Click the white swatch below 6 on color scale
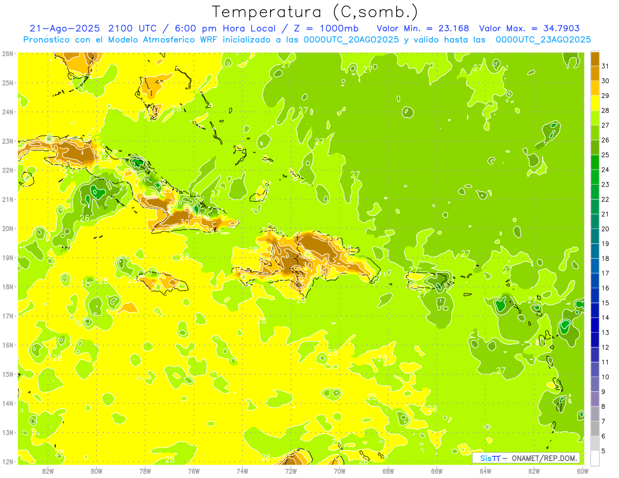The image size is (619, 478). point(595,458)
